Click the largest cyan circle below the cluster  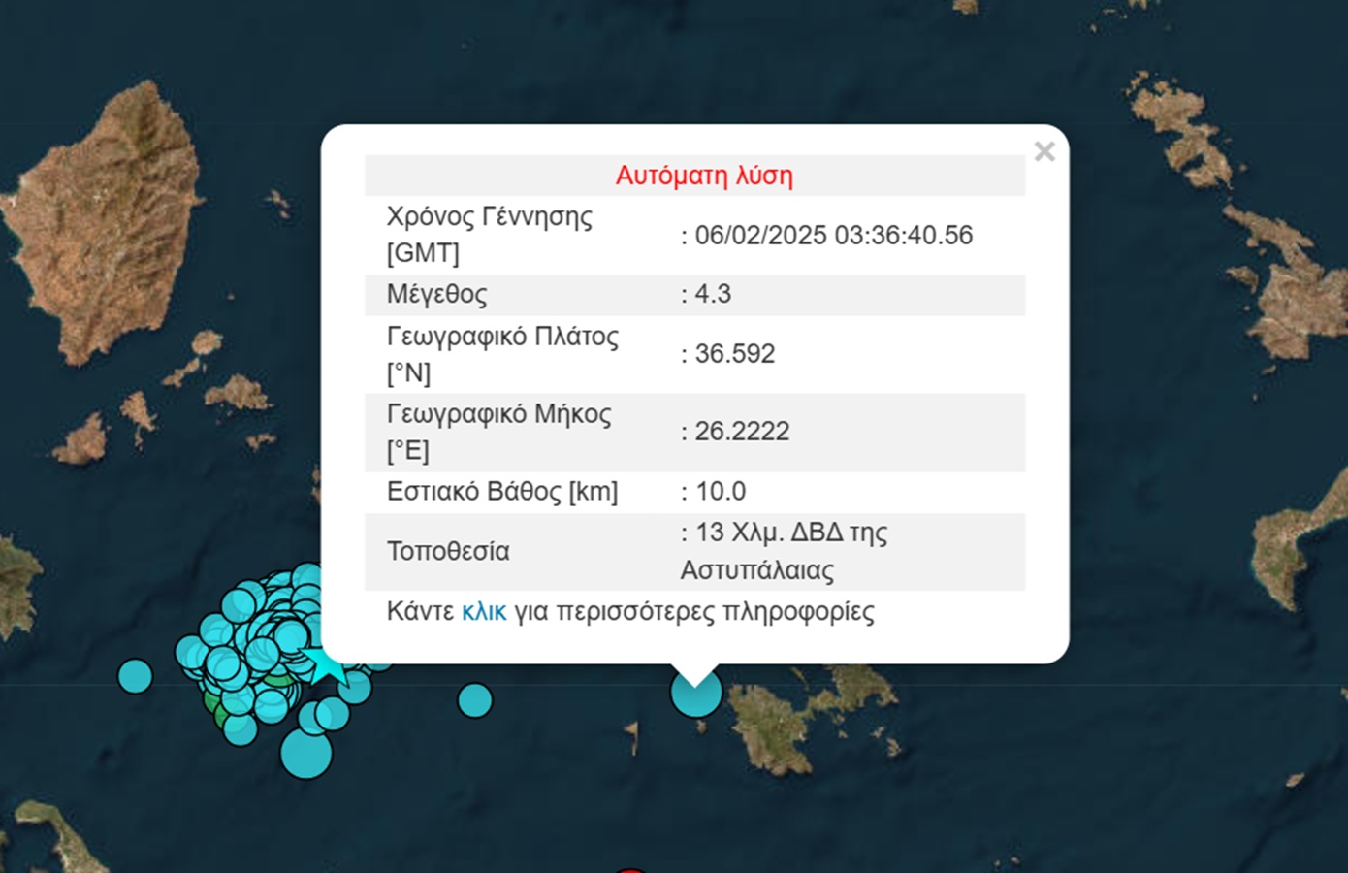pos(305,753)
